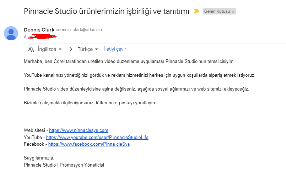Click the Bizimle çalışmakla paragraph

coord(90,103)
